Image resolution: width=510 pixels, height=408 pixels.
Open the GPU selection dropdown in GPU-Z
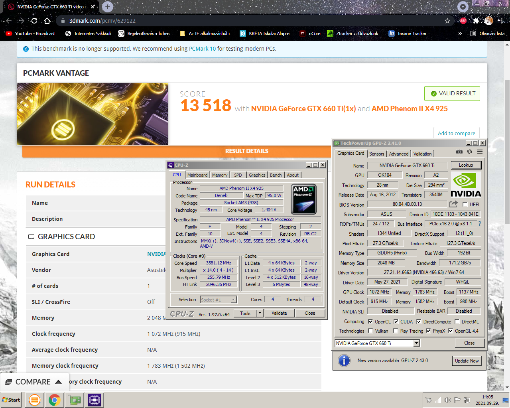(416, 343)
